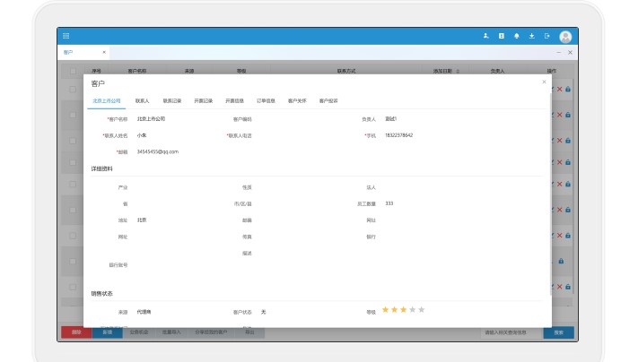Click the 北京上市公司 tab
621x362 pixels.
(106, 101)
